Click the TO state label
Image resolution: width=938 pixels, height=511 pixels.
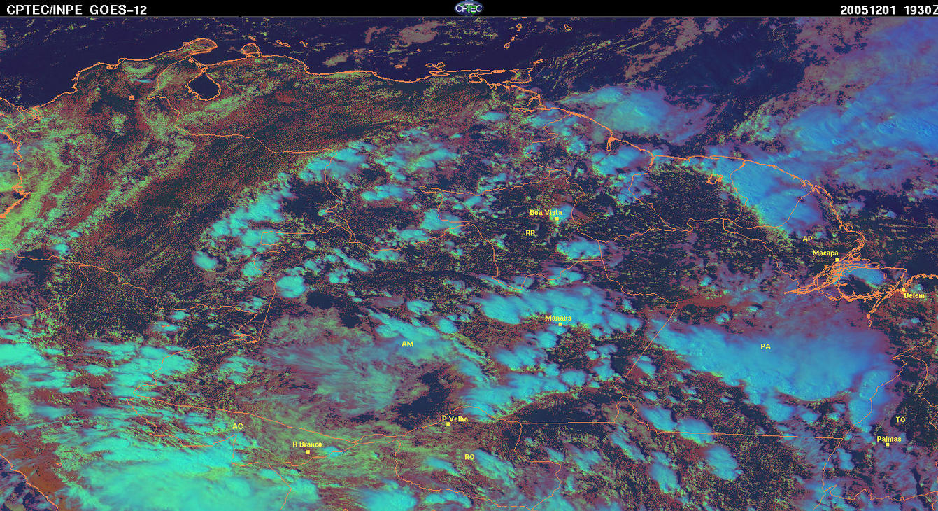900,419
